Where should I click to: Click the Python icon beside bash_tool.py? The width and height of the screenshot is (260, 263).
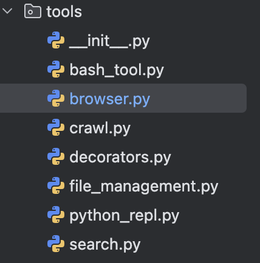56,69
